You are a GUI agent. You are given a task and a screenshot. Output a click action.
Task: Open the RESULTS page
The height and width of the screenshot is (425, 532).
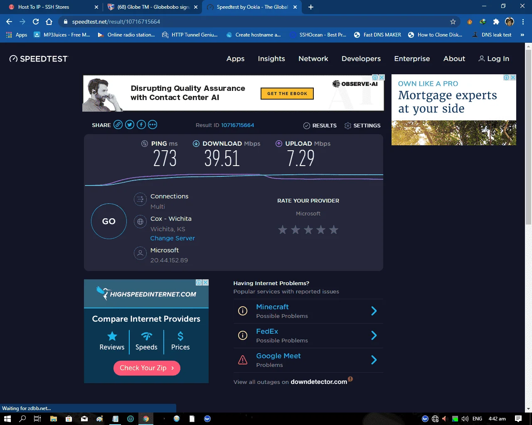click(320, 125)
